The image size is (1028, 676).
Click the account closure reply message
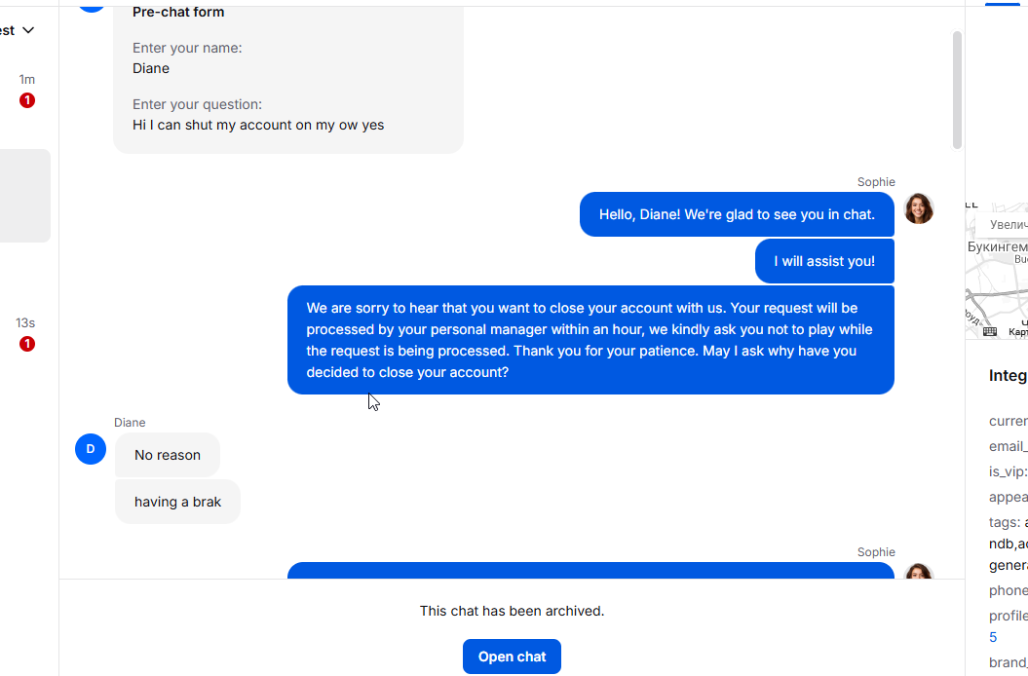(x=590, y=340)
